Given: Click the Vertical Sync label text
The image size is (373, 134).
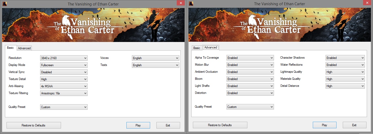Looking at the screenshot, I should (x=17, y=72).
